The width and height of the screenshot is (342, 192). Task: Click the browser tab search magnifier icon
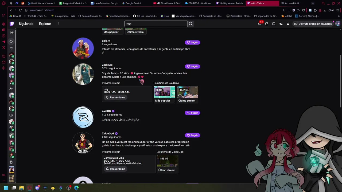(x=323, y=3)
